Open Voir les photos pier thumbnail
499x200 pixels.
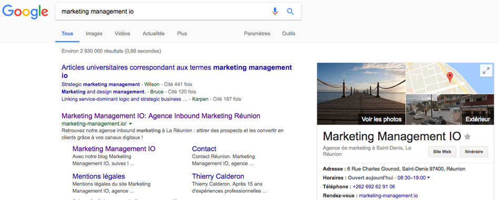[x=361, y=94]
